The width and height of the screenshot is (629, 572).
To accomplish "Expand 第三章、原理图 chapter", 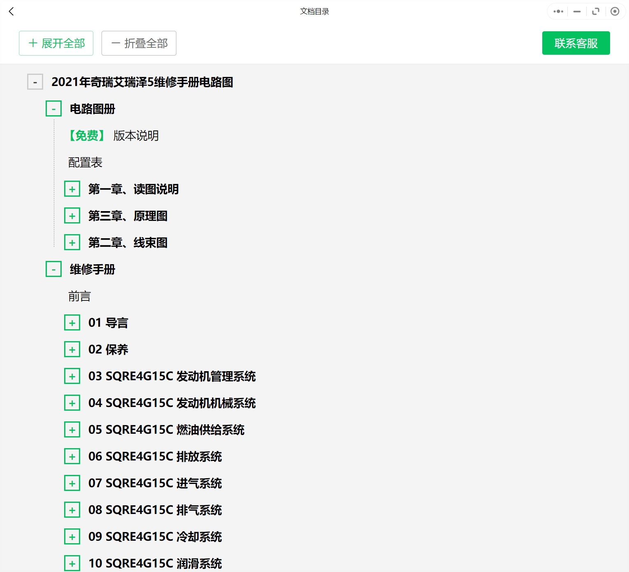I will pyautogui.click(x=72, y=216).
